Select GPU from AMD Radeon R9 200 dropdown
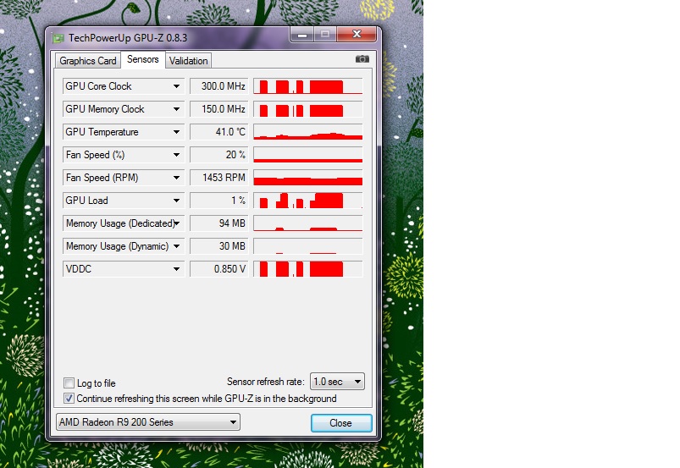 pyautogui.click(x=148, y=422)
